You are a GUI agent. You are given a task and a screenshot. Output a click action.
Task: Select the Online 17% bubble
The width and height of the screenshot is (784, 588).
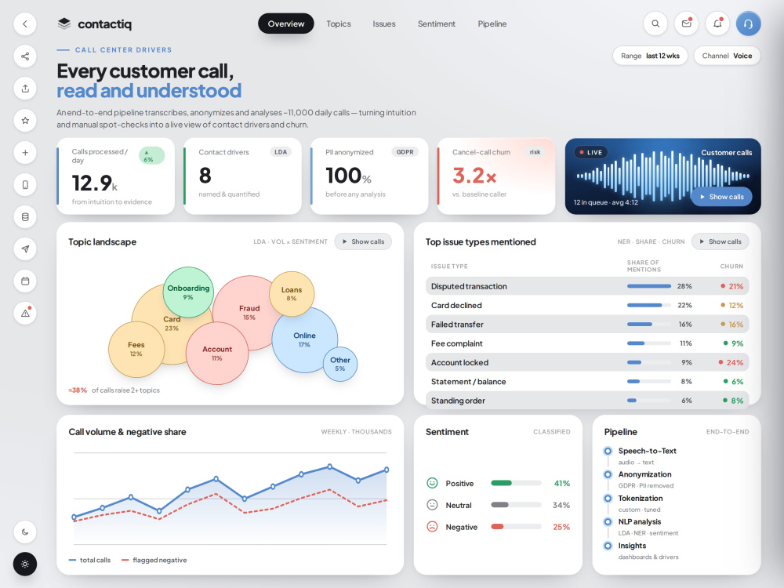(304, 339)
